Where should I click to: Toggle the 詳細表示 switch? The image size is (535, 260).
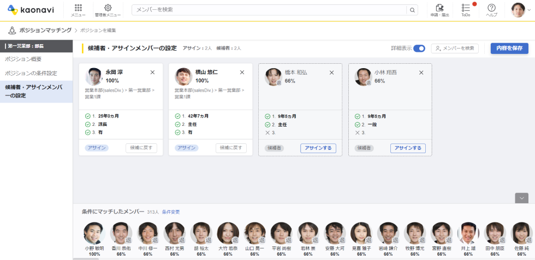(419, 49)
